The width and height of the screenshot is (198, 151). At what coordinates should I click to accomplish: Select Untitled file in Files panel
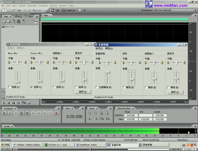tap(8, 27)
